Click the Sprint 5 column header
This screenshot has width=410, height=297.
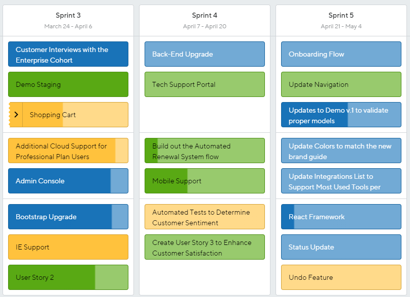coord(341,20)
